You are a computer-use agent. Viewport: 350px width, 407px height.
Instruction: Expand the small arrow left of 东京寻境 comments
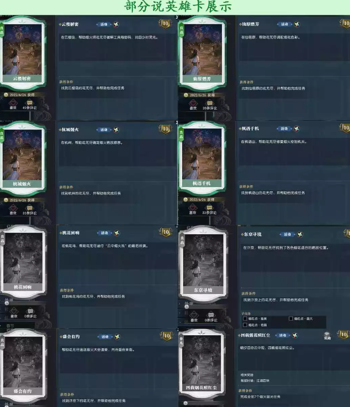point(179,313)
